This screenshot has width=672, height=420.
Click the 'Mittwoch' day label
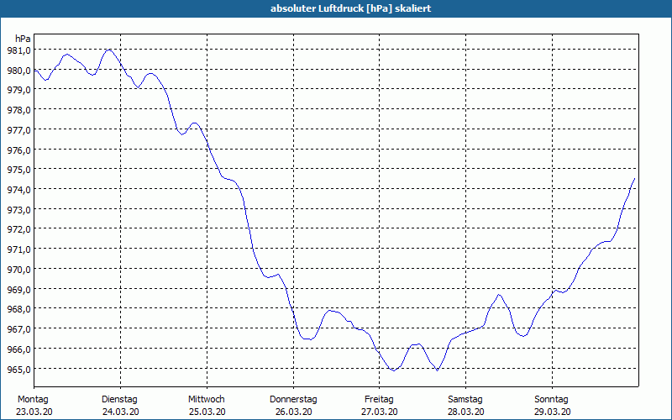coord(206,400)
